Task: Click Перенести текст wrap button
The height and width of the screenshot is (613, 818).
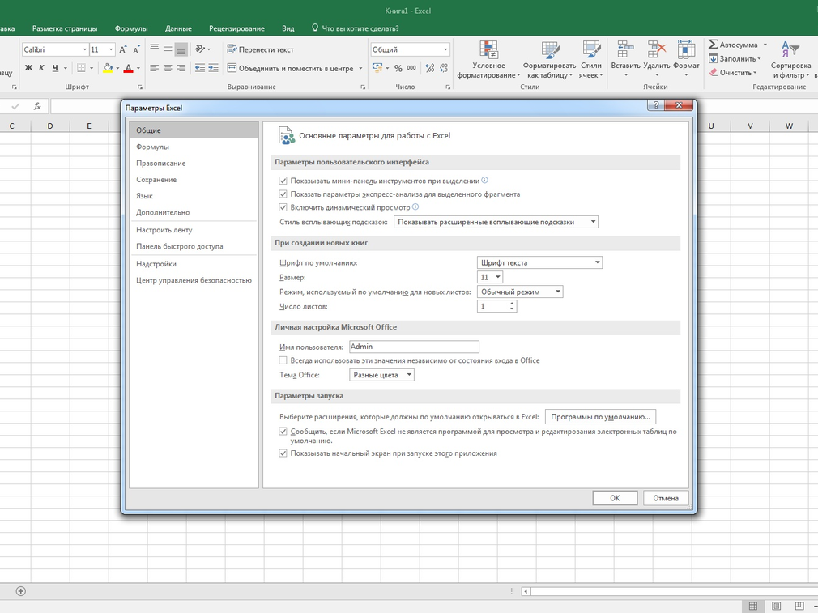Action: coord(260,49)
